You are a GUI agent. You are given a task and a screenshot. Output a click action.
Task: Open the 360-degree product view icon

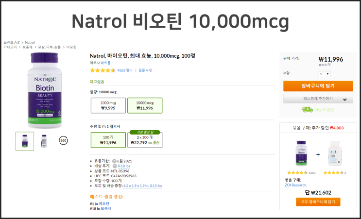coord(63,141)
